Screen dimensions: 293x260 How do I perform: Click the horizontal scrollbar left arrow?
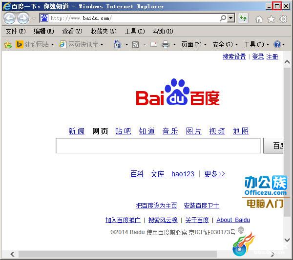(13, 254)
